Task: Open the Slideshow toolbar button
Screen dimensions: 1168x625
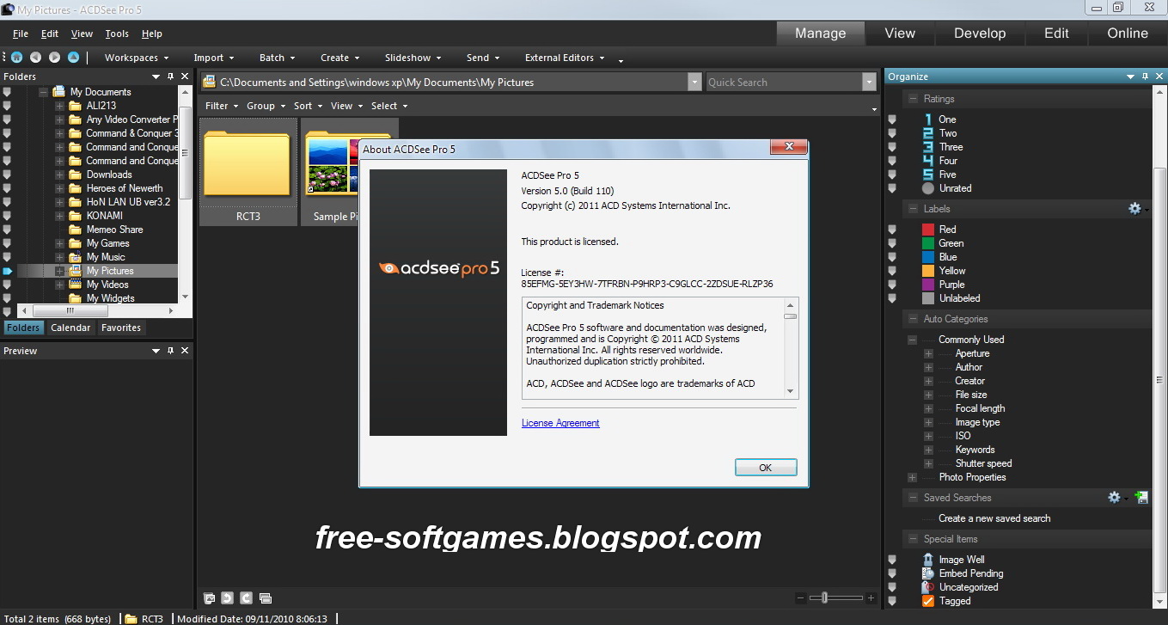Action: coord(413,58)
